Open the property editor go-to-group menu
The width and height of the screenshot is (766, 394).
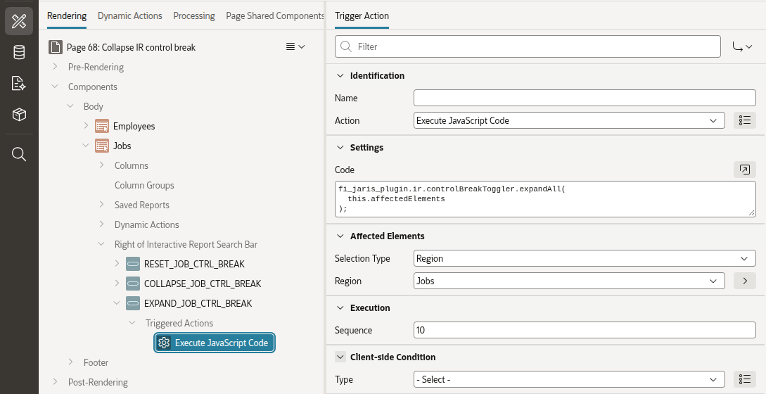tap(742, 46)
